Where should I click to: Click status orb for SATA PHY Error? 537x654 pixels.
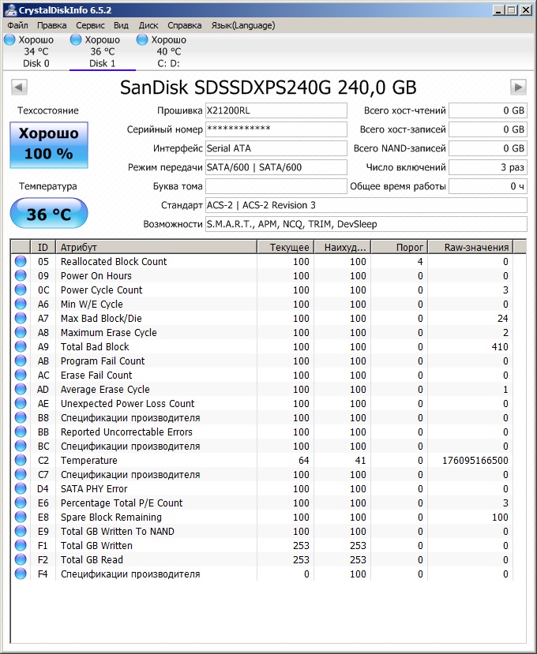(x=21, y=489)
